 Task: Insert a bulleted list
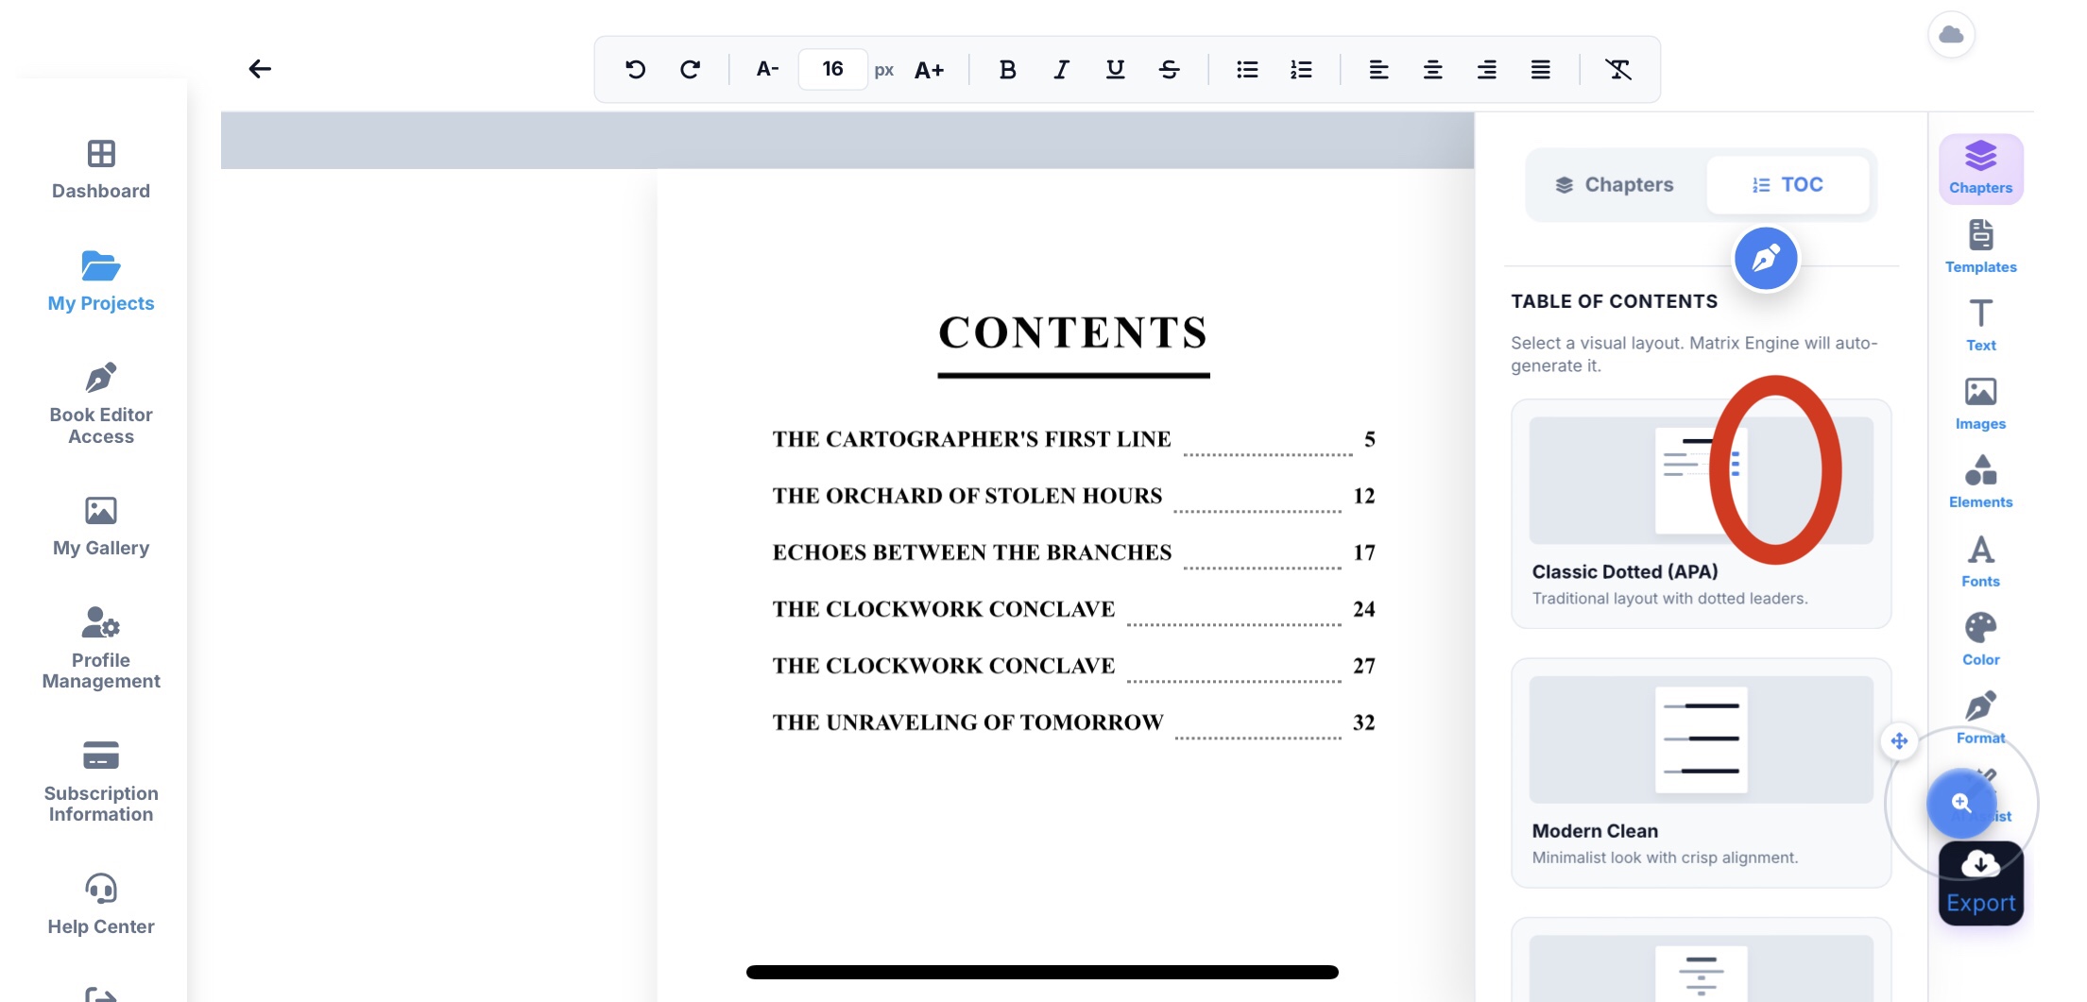click(1247, 69)
